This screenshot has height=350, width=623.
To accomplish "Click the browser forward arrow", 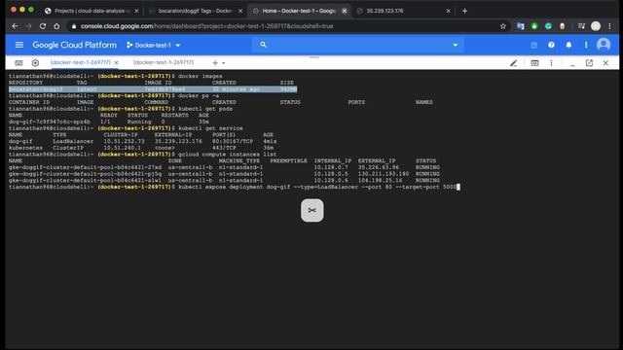I will pyautogui.click(x=28, y=26).
